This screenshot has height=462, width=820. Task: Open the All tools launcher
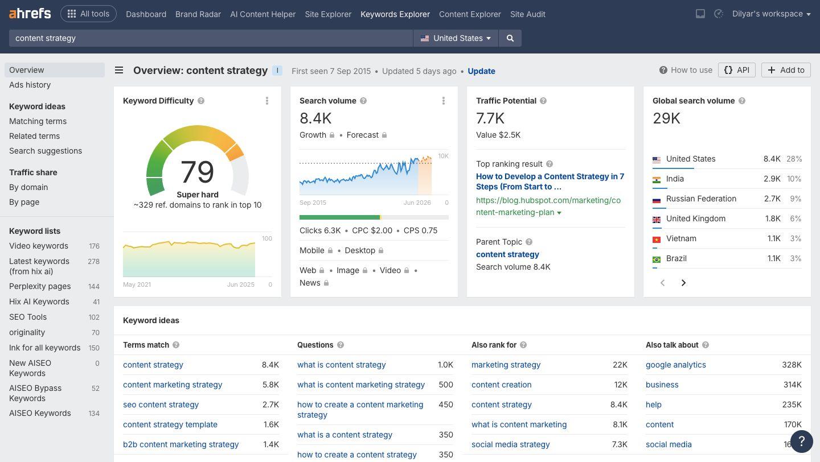click(88, 13)
